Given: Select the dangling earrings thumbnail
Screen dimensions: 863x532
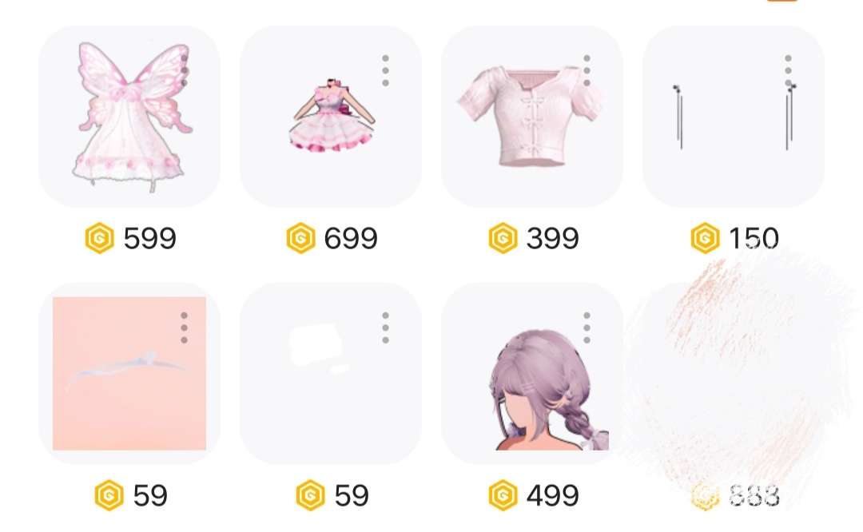Looking at the screenshot, I should coord(734,117).
